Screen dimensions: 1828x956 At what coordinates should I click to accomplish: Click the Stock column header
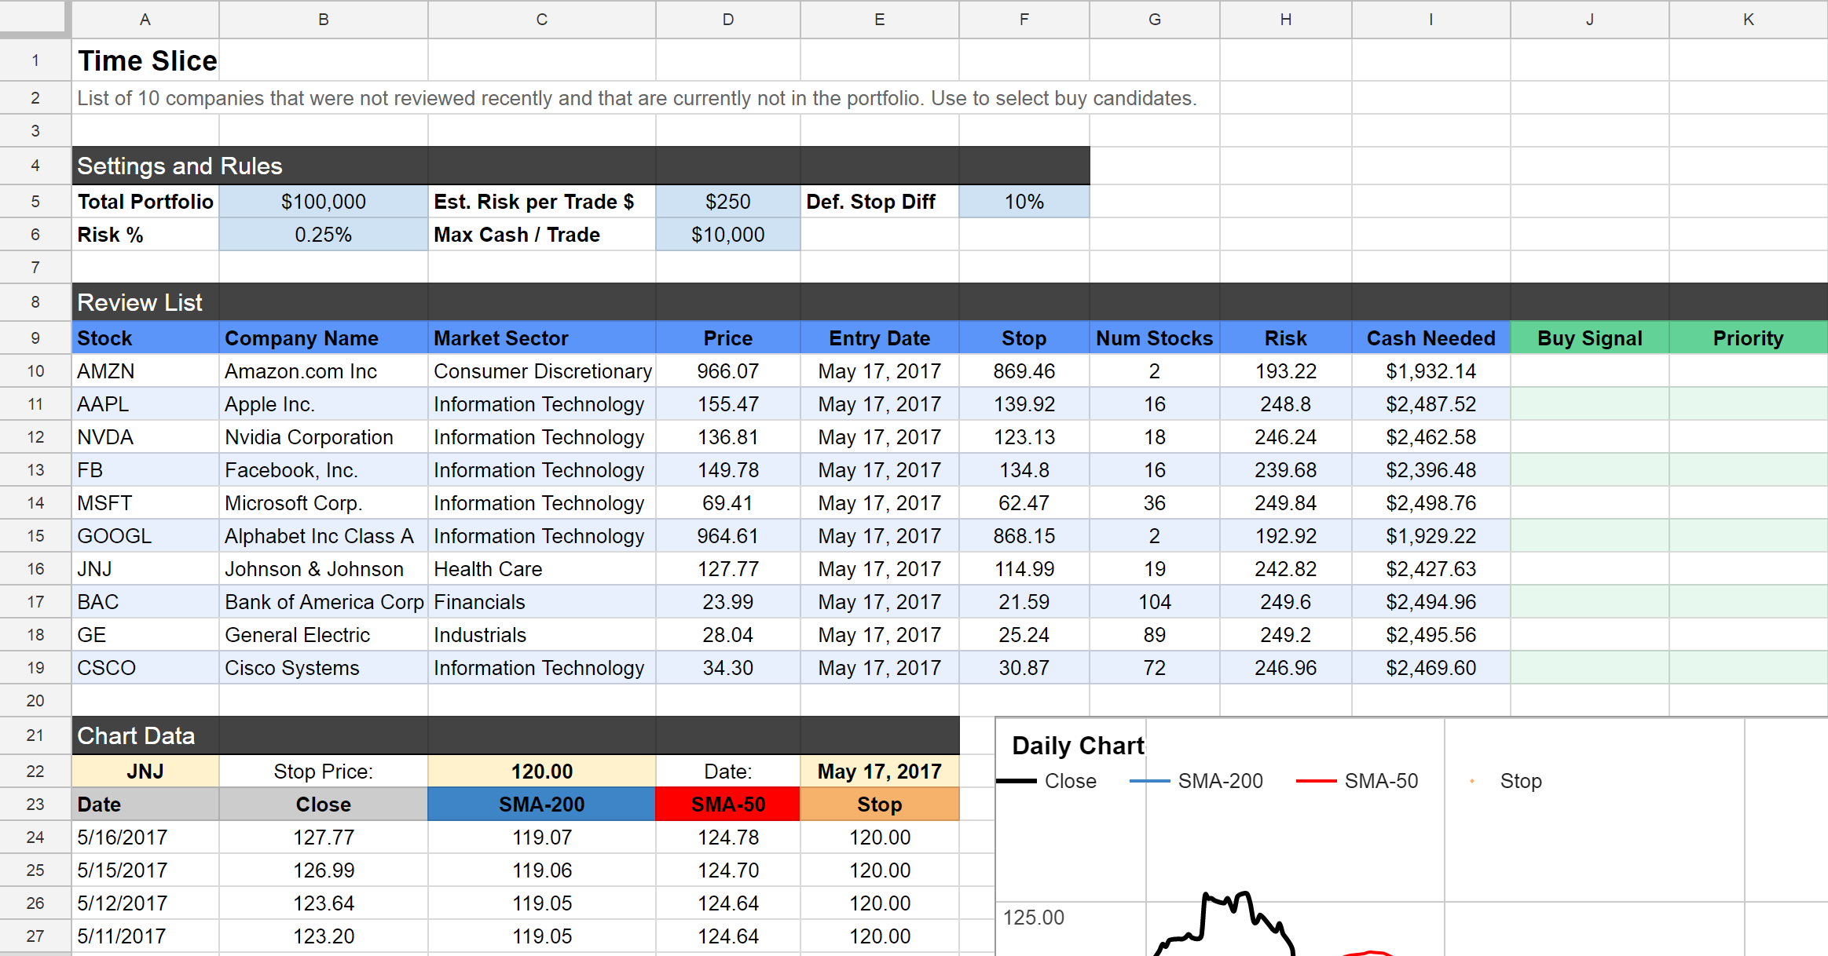145,338
